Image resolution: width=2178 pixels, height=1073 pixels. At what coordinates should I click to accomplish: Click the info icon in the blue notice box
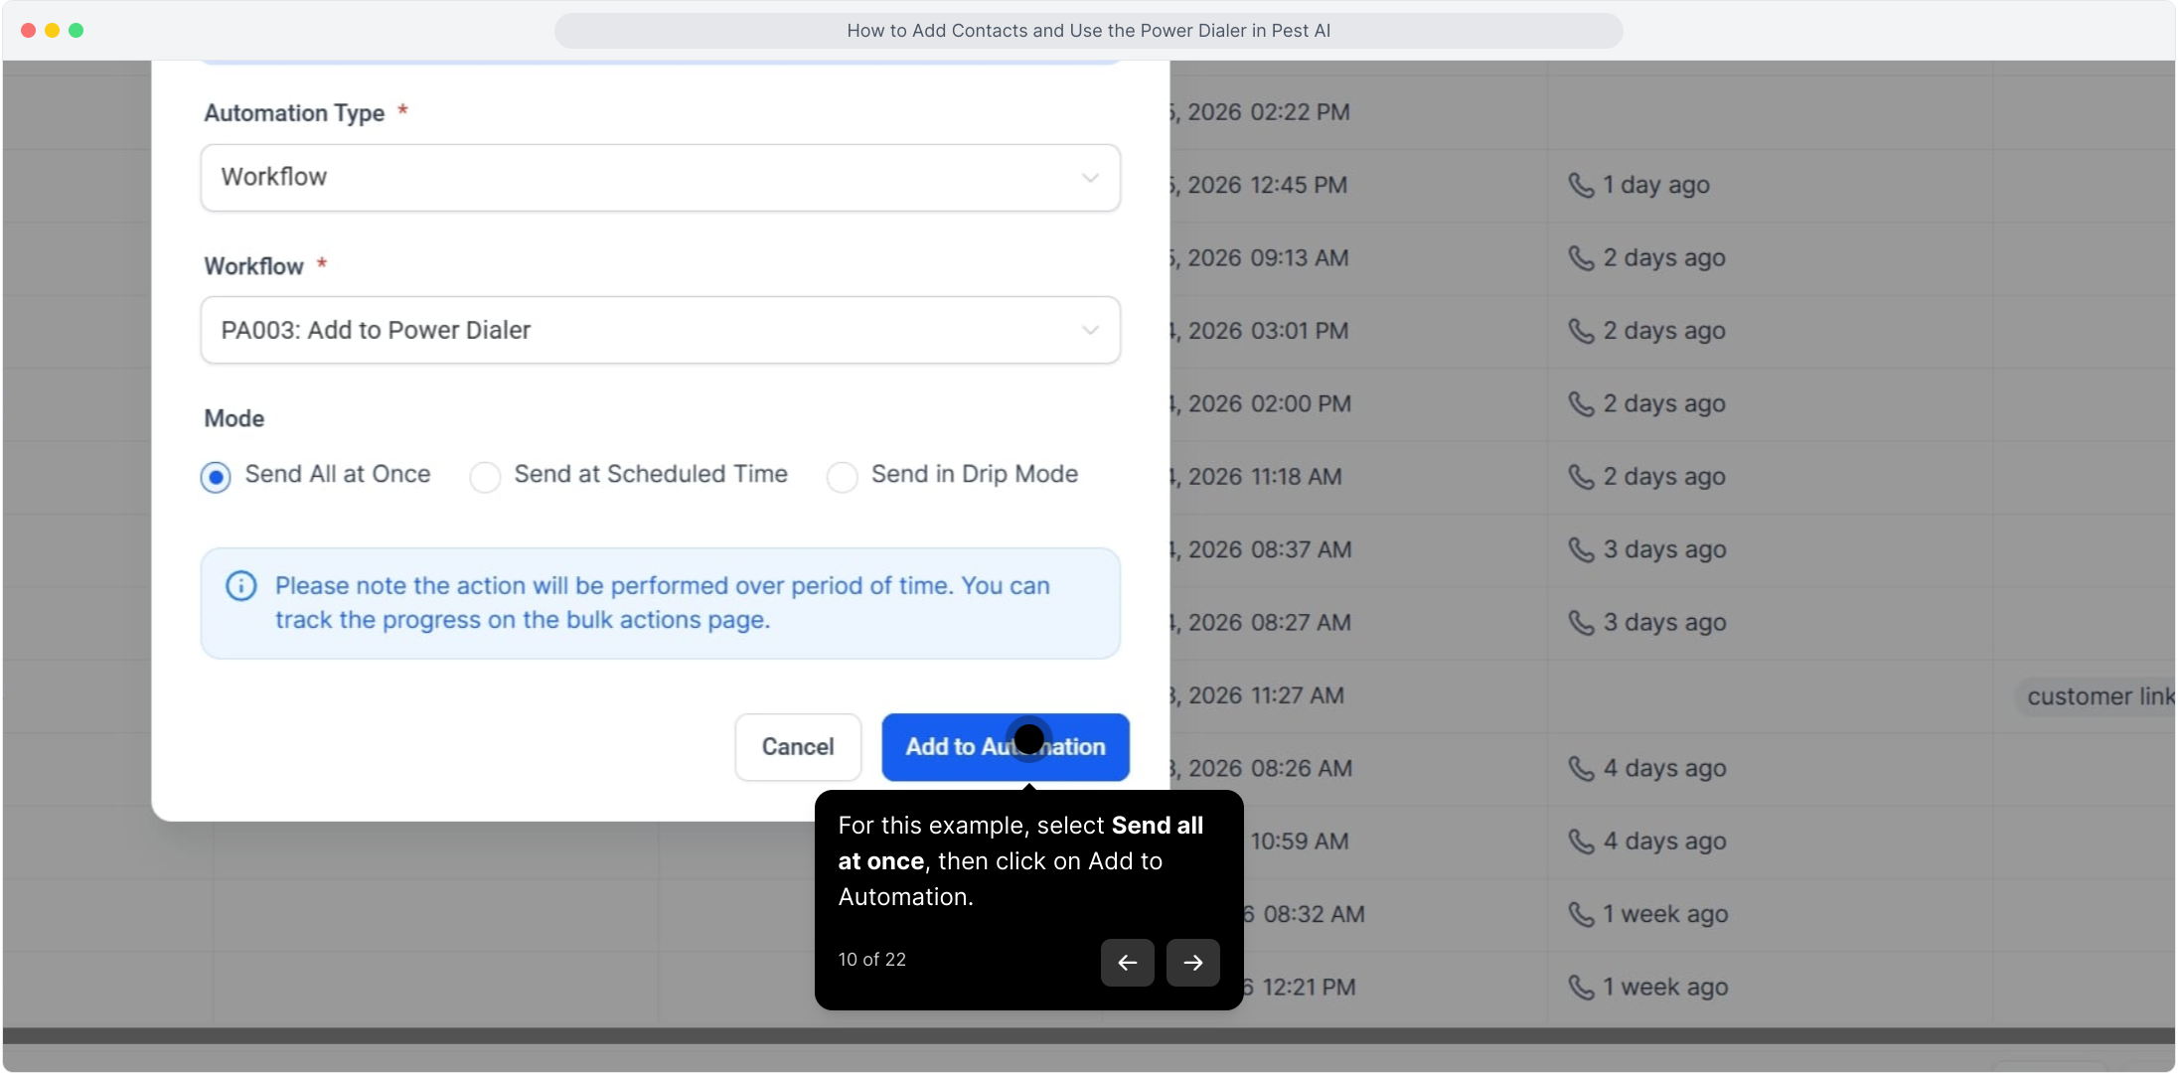coord(240,586)
